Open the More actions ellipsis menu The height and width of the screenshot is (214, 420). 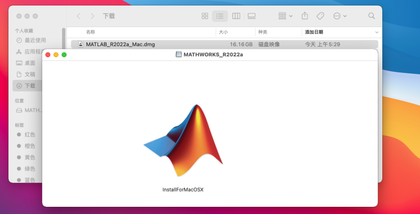(x=340, y=16)
